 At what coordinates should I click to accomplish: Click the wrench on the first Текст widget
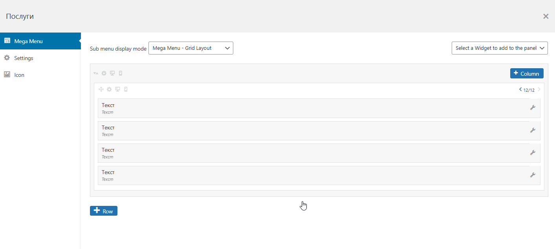[533, 108]
